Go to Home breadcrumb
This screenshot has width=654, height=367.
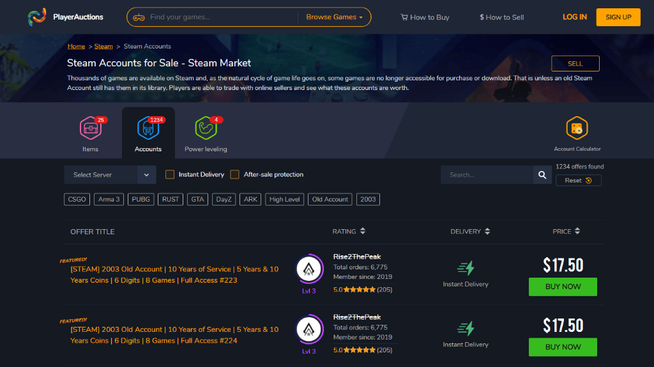point(77,47)
